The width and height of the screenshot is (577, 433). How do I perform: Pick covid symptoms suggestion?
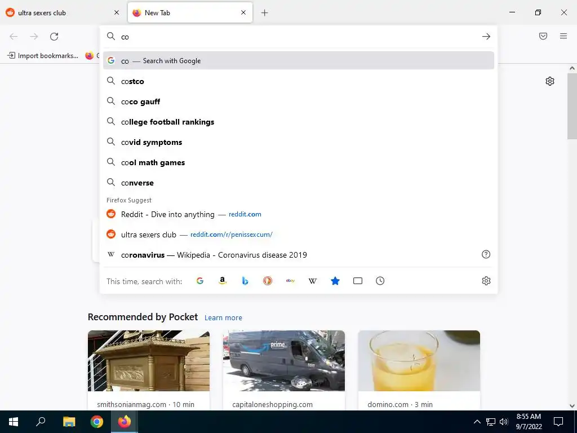click(299, 142)
